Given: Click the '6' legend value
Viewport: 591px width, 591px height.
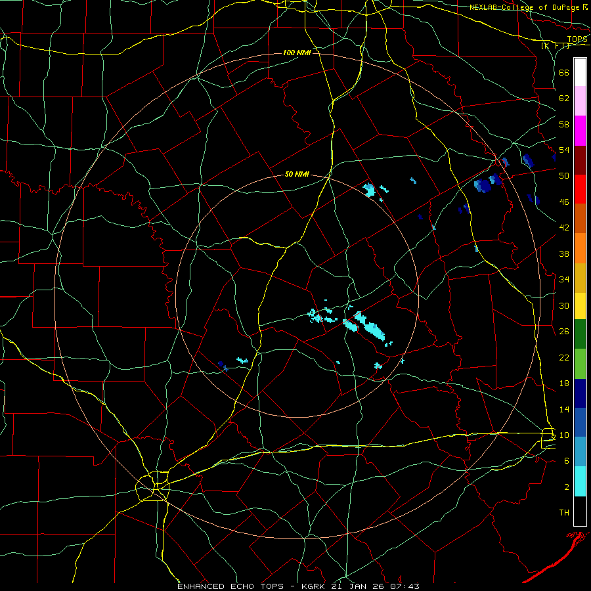Looking at the screenshot, I should (x=567, y=460).
